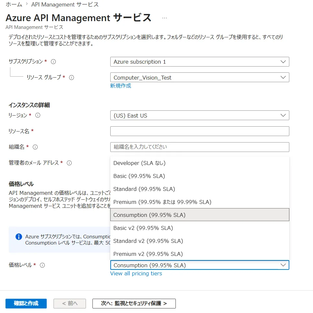
Task: Pick Standard (99.95% SLA) tier
Action: pos(199,189)
